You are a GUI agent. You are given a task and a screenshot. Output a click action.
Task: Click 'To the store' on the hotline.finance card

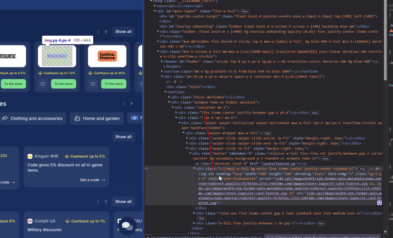pos(114,84)
